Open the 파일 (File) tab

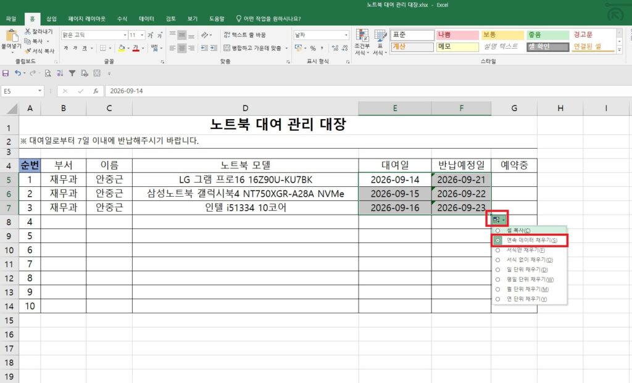pos(11,19)
